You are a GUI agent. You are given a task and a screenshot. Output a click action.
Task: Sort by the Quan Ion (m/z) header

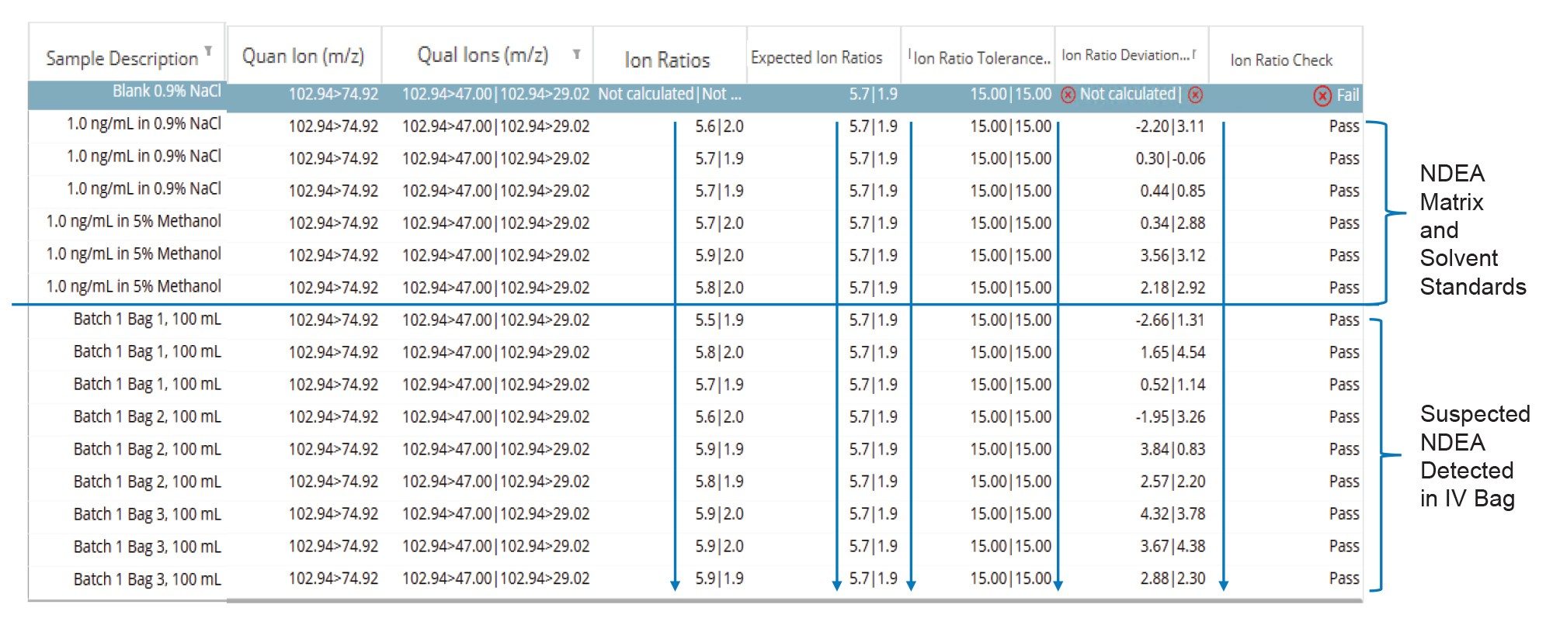(x=303, y=56)
